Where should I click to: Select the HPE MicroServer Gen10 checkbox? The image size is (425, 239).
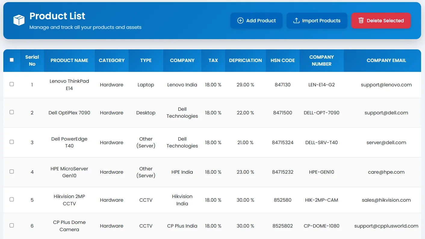point(12,172)
